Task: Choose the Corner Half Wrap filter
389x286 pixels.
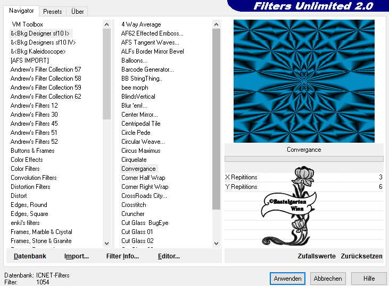Action: (x=143, y=178)
